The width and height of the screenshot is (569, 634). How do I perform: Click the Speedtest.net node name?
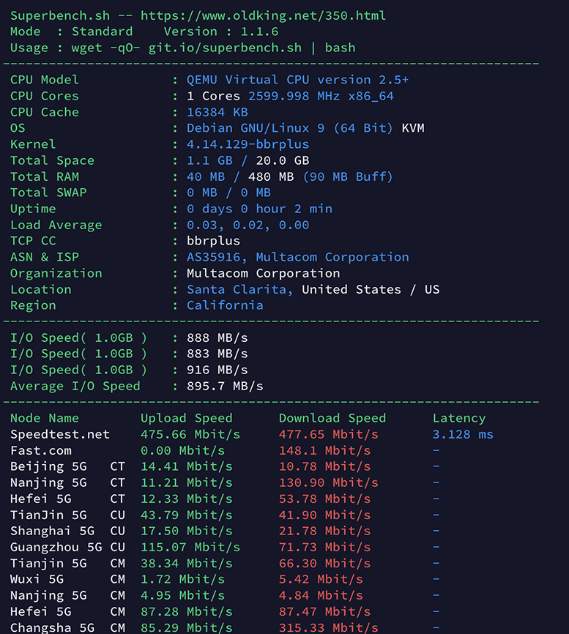click(60, 434)
